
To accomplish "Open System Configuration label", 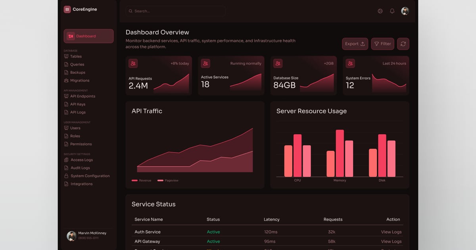I will [90, 176].
